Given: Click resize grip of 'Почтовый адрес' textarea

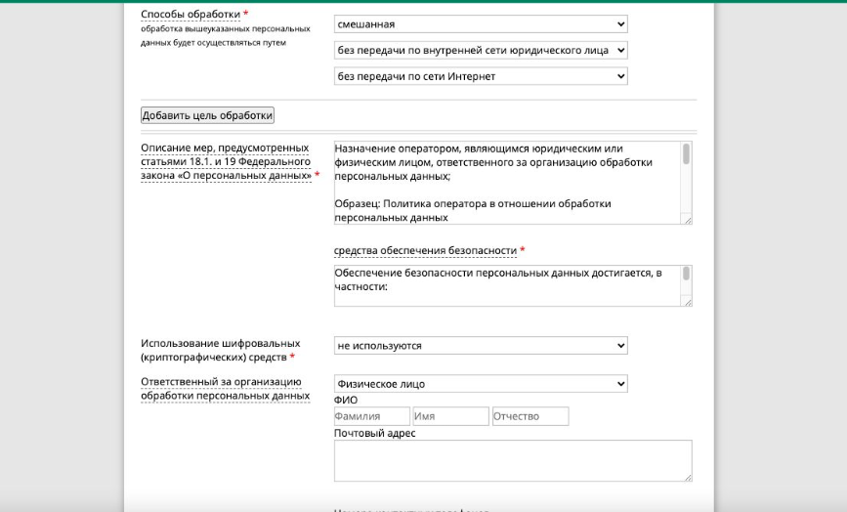Looking at the screenshot, I should coord(687,477).
